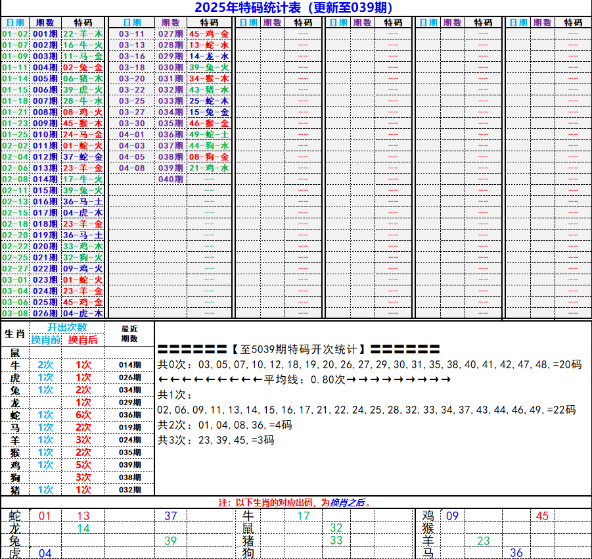
Task: Select the 日期 column header in first panel
Action: pos(16,20)
